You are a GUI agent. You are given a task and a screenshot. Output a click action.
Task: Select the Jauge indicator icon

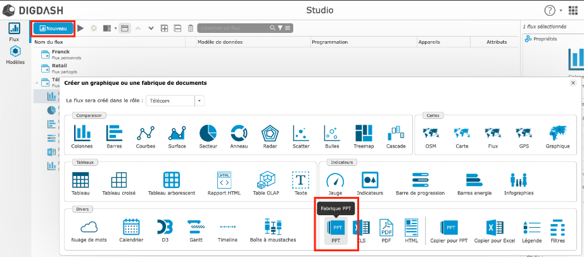coord(335,180)
